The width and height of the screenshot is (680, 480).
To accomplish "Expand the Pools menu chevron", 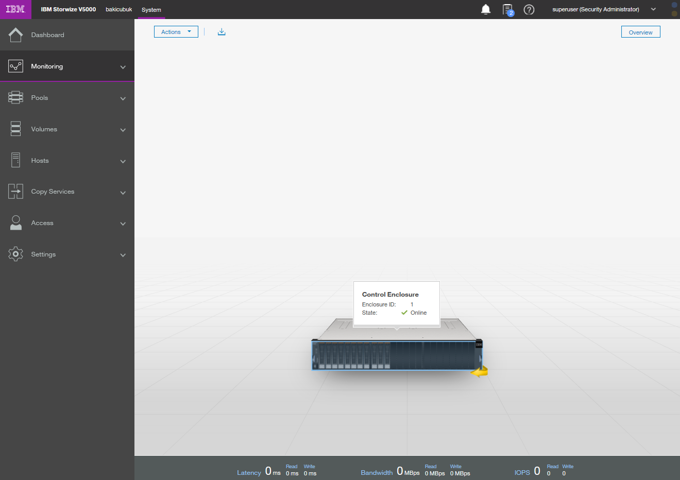I will click(123, 98).
